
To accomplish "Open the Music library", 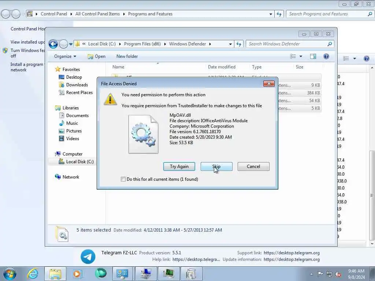I will click(72, 123).
